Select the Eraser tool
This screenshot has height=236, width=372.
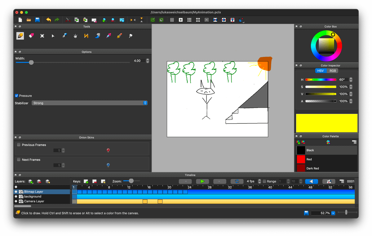tap(31, 36)
